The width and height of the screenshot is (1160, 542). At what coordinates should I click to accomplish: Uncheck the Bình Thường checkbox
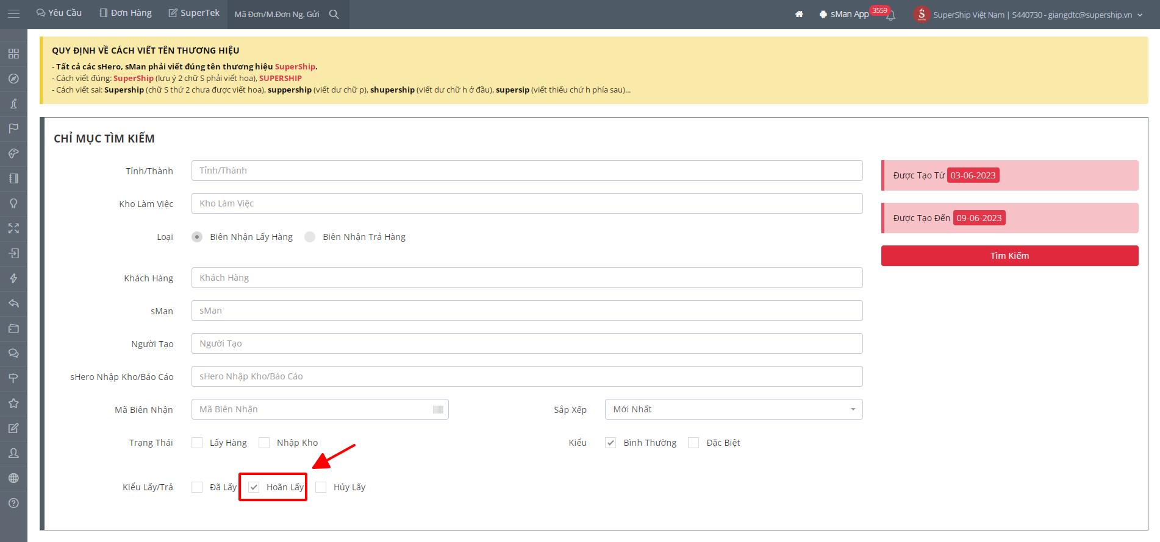point(610,443)
